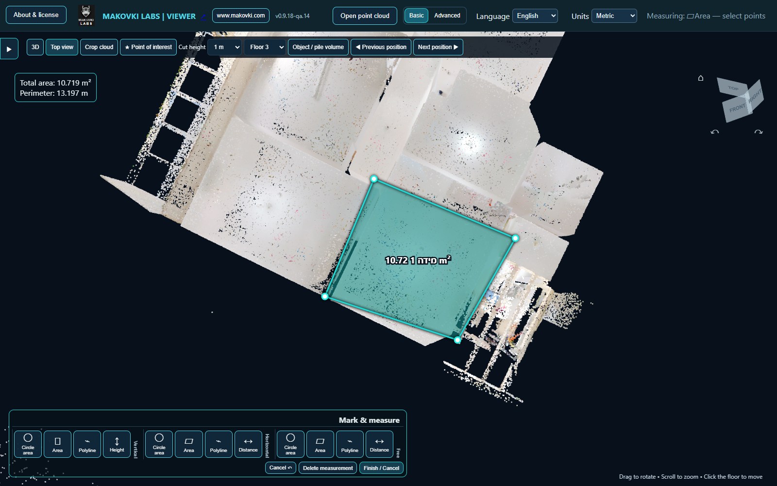Select the Free Polyline tool
This screenshot has width=777, height=486.
pyautogui.click(x=350, y=444)
